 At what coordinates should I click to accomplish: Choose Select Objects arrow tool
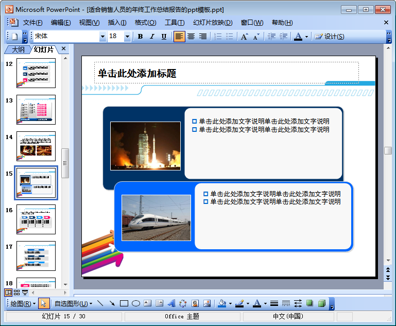click(x=43, y=303)
